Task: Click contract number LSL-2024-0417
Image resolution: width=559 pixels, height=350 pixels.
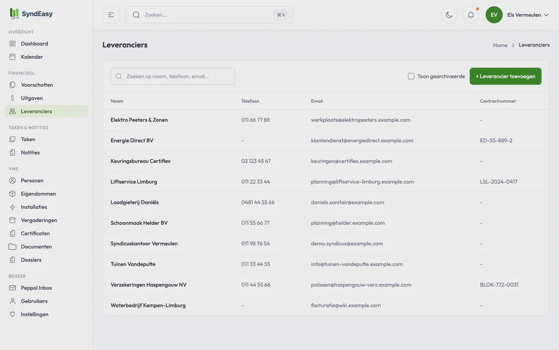Action: [499, 182]
